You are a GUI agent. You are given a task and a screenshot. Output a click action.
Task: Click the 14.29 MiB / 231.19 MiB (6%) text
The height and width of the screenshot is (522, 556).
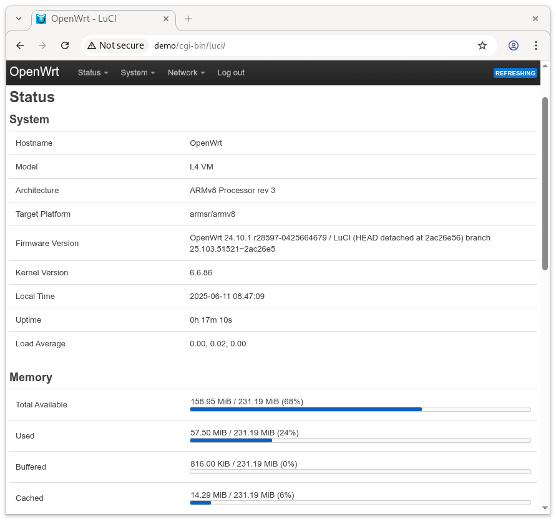[x=242, y=495]
